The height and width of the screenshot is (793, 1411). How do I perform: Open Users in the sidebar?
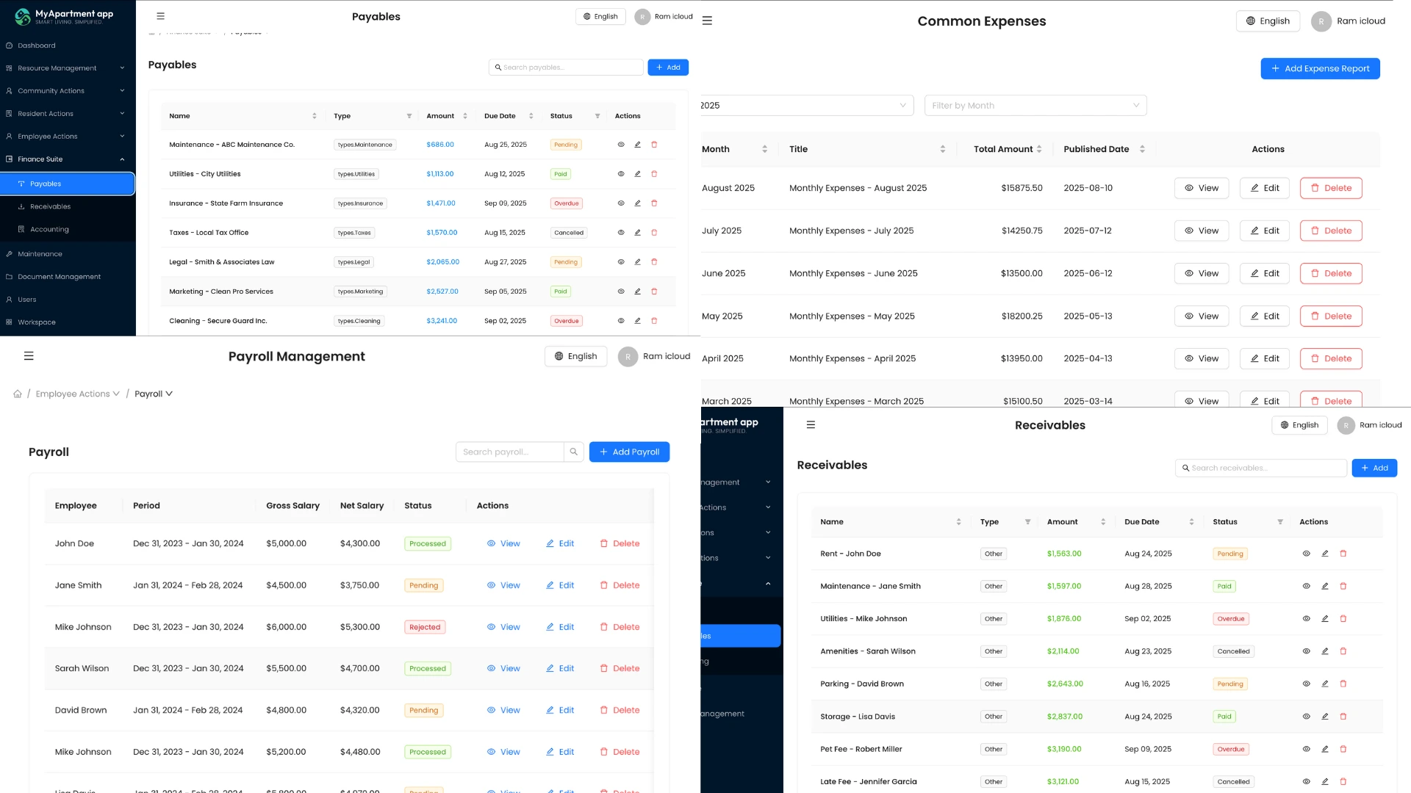tap(68, 300)
